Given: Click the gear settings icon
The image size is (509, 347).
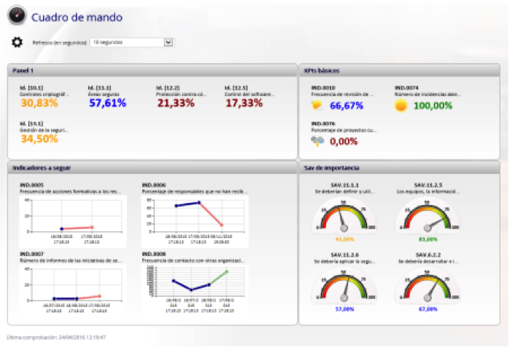Looking at the screenshot, I should (17, 42).
